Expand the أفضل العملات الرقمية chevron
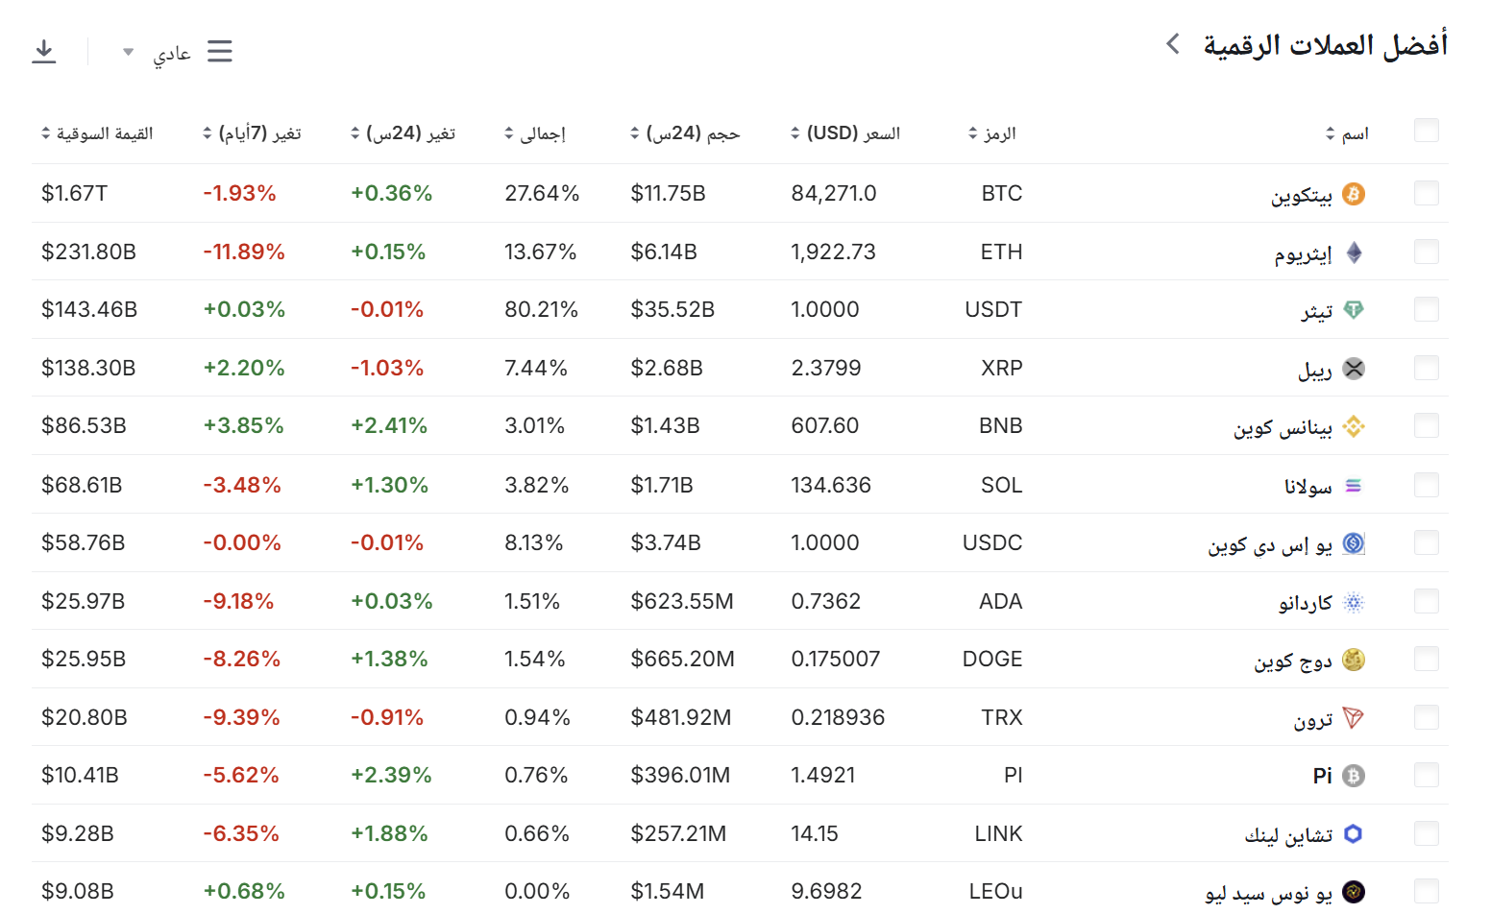 (x=1173, y=44)
